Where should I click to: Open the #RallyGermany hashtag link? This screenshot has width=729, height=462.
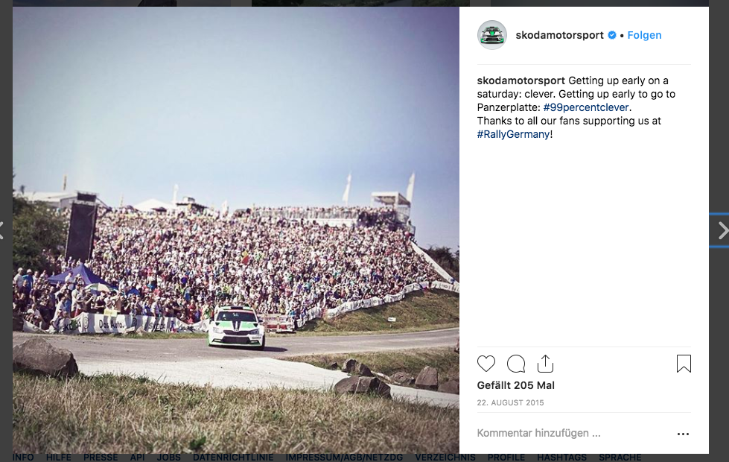coord(513,134)
